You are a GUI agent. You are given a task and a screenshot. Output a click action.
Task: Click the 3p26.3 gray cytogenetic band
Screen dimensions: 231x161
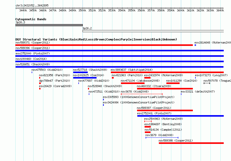click(49, 25)
